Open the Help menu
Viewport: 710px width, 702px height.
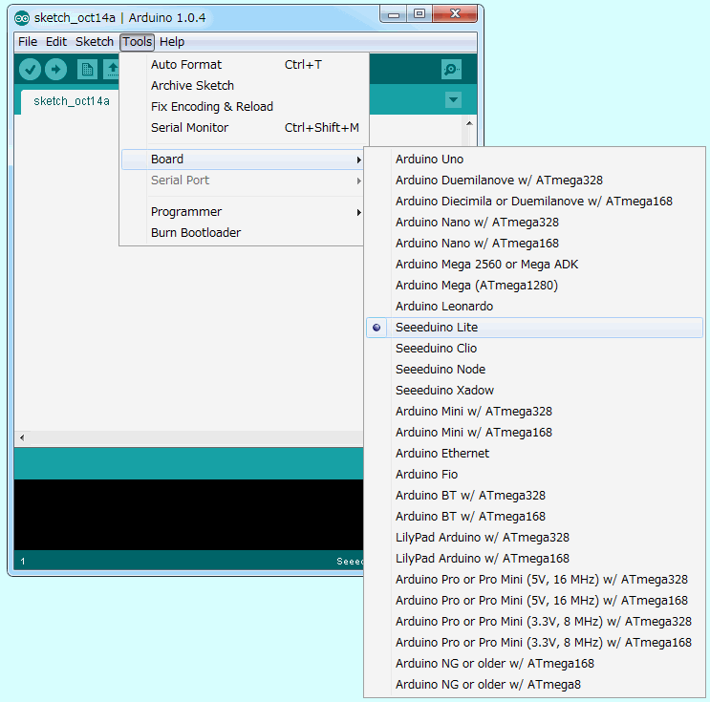pyautogui.click(x=172, y=42)
